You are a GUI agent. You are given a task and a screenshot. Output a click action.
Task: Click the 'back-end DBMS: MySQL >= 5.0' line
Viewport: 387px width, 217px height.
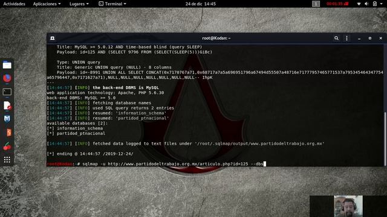[x=81, y=98]
